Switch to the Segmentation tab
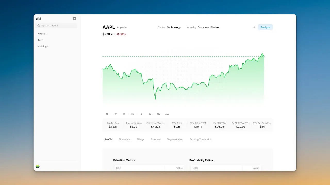 [175, 139]
